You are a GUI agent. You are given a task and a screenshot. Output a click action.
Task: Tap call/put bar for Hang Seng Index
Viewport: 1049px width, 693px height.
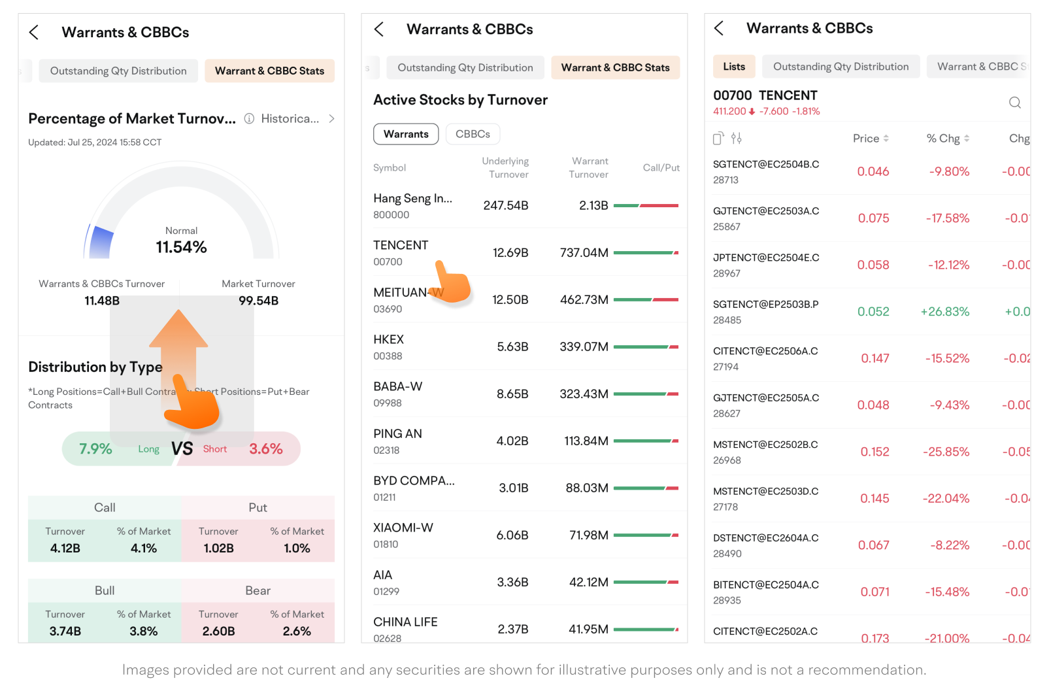click(x=646, y=205)
